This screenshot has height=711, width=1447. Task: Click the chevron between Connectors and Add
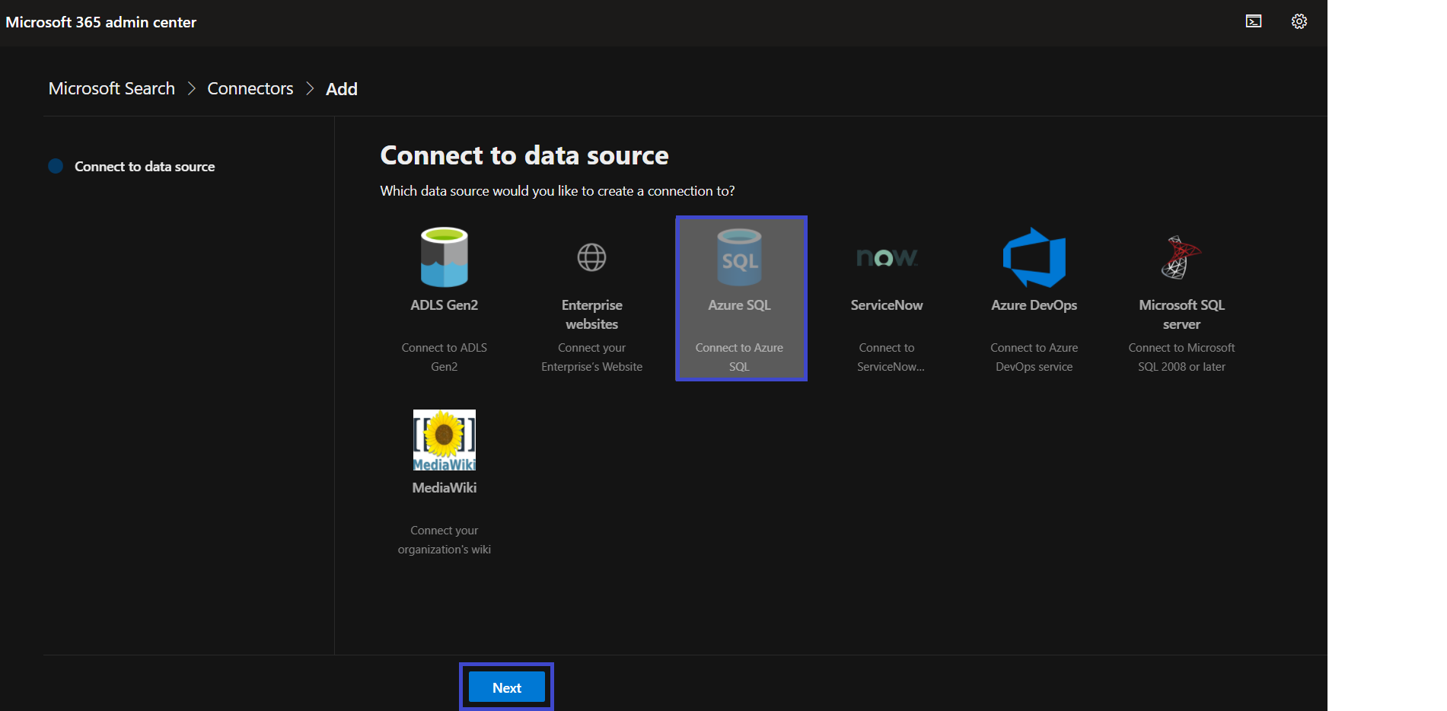click(309, 88)
